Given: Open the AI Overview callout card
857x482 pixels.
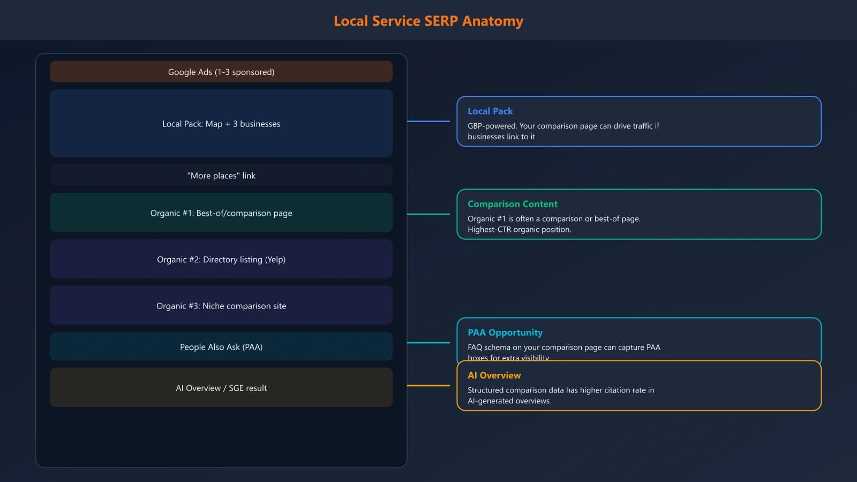Looking at the screenshot, I should tap(638, 386).
